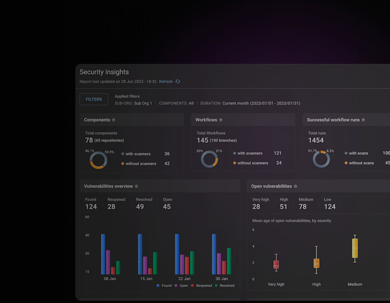Viewport: 390px width, 303px height.
Task: Select the Medium severity count 78
Action: click(302, 206)
